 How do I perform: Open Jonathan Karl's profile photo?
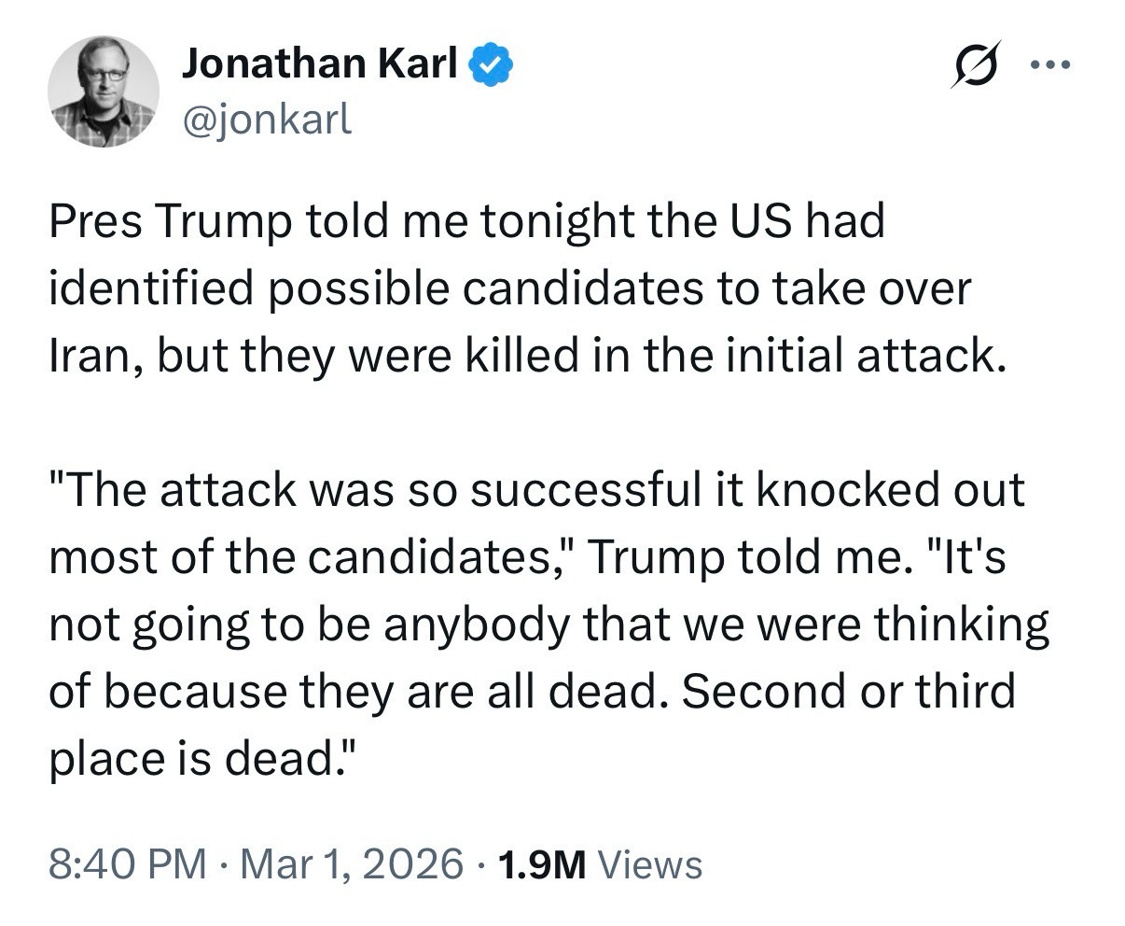(103, 91)
